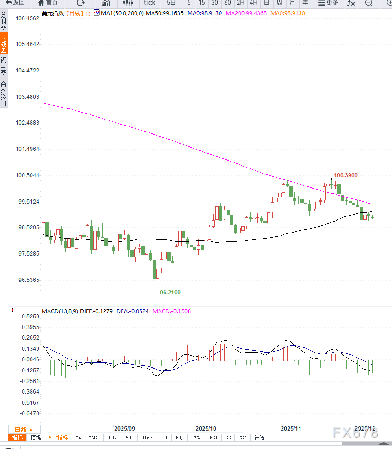The image size is (392, 449).
Task: Click the MA1 indicator chart icon
Action: (97, 13)
